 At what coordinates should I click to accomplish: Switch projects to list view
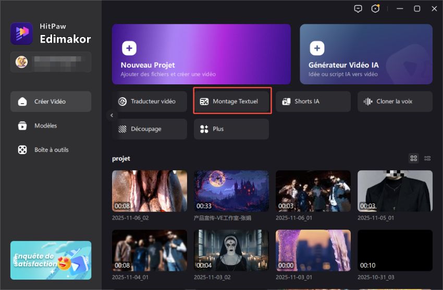pos(427,158)
